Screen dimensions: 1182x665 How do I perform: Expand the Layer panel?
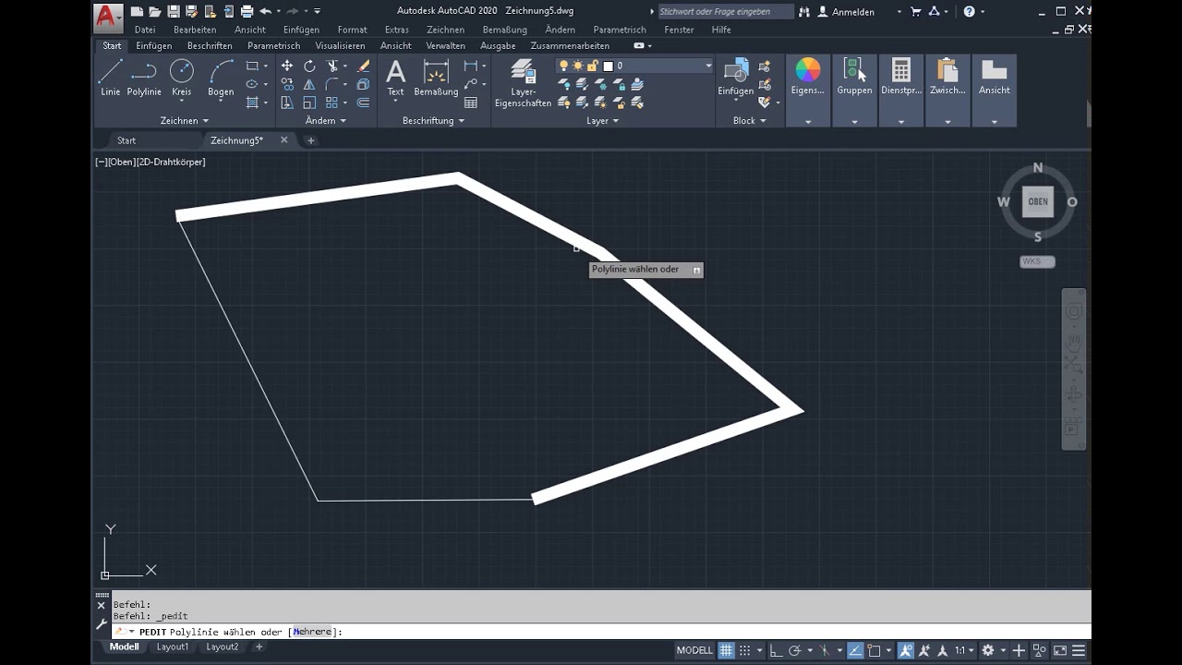(x=603, y=120)
